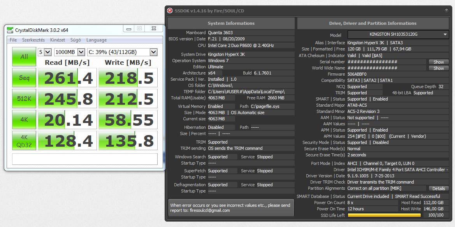Viewport: 455px width, 227px height.
Task: Click the 512K write result 212.5
Action: tap(128, 99)
